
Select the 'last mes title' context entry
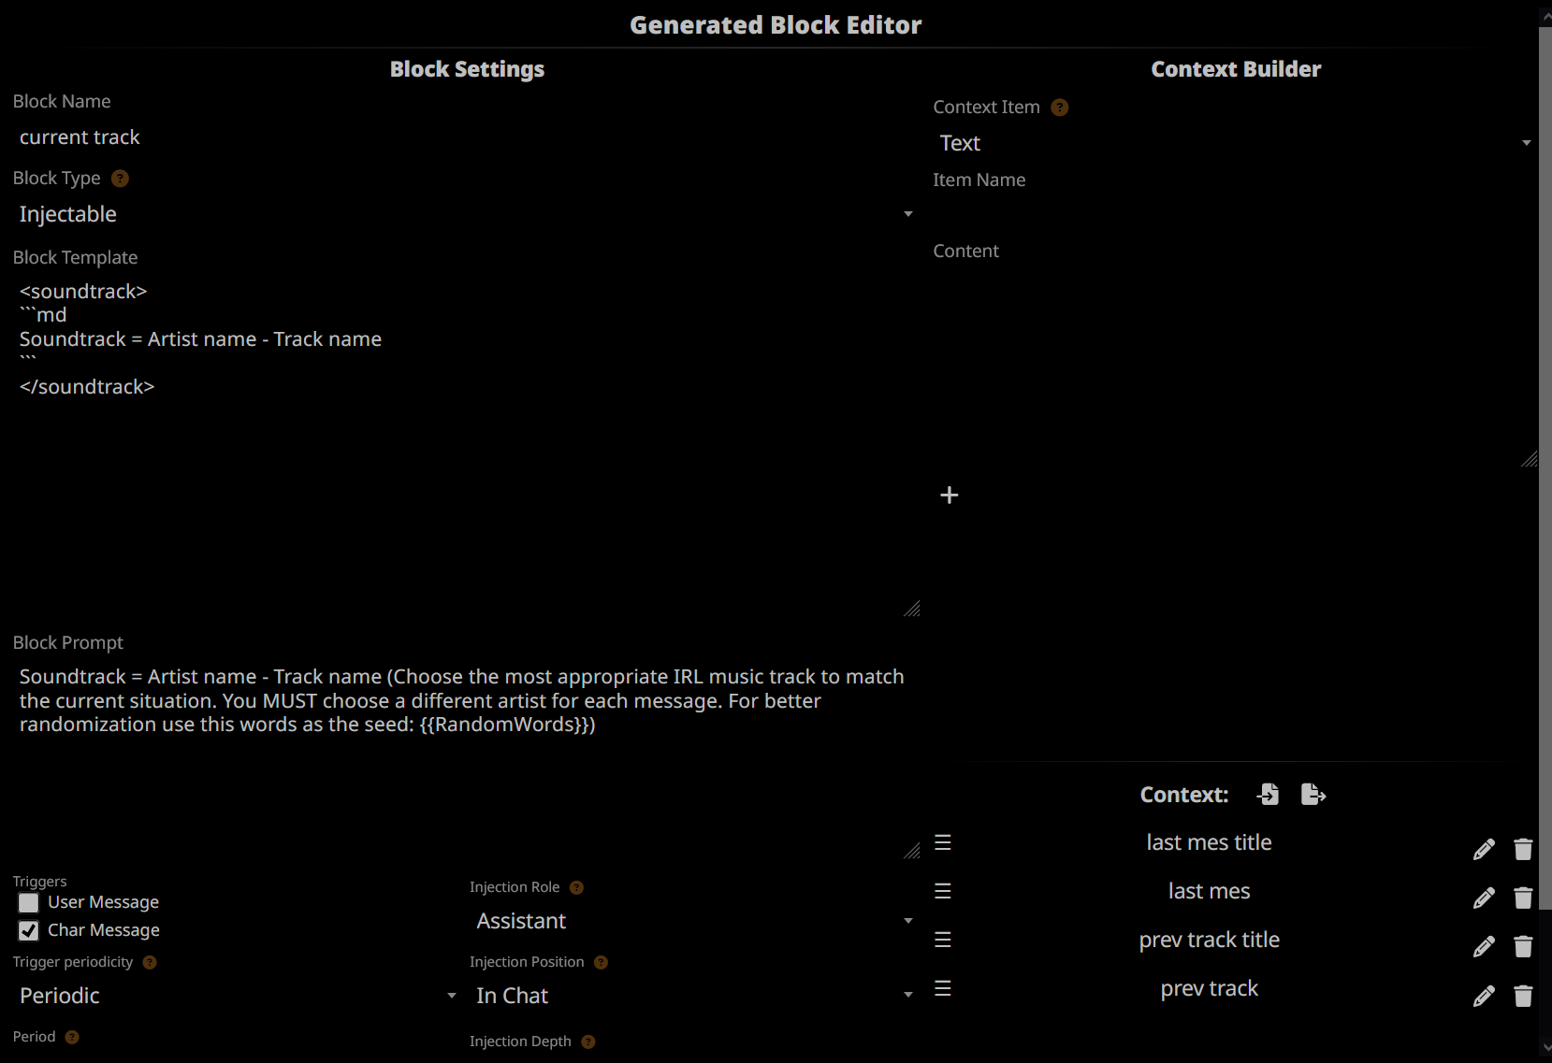tap(1209, 842)
